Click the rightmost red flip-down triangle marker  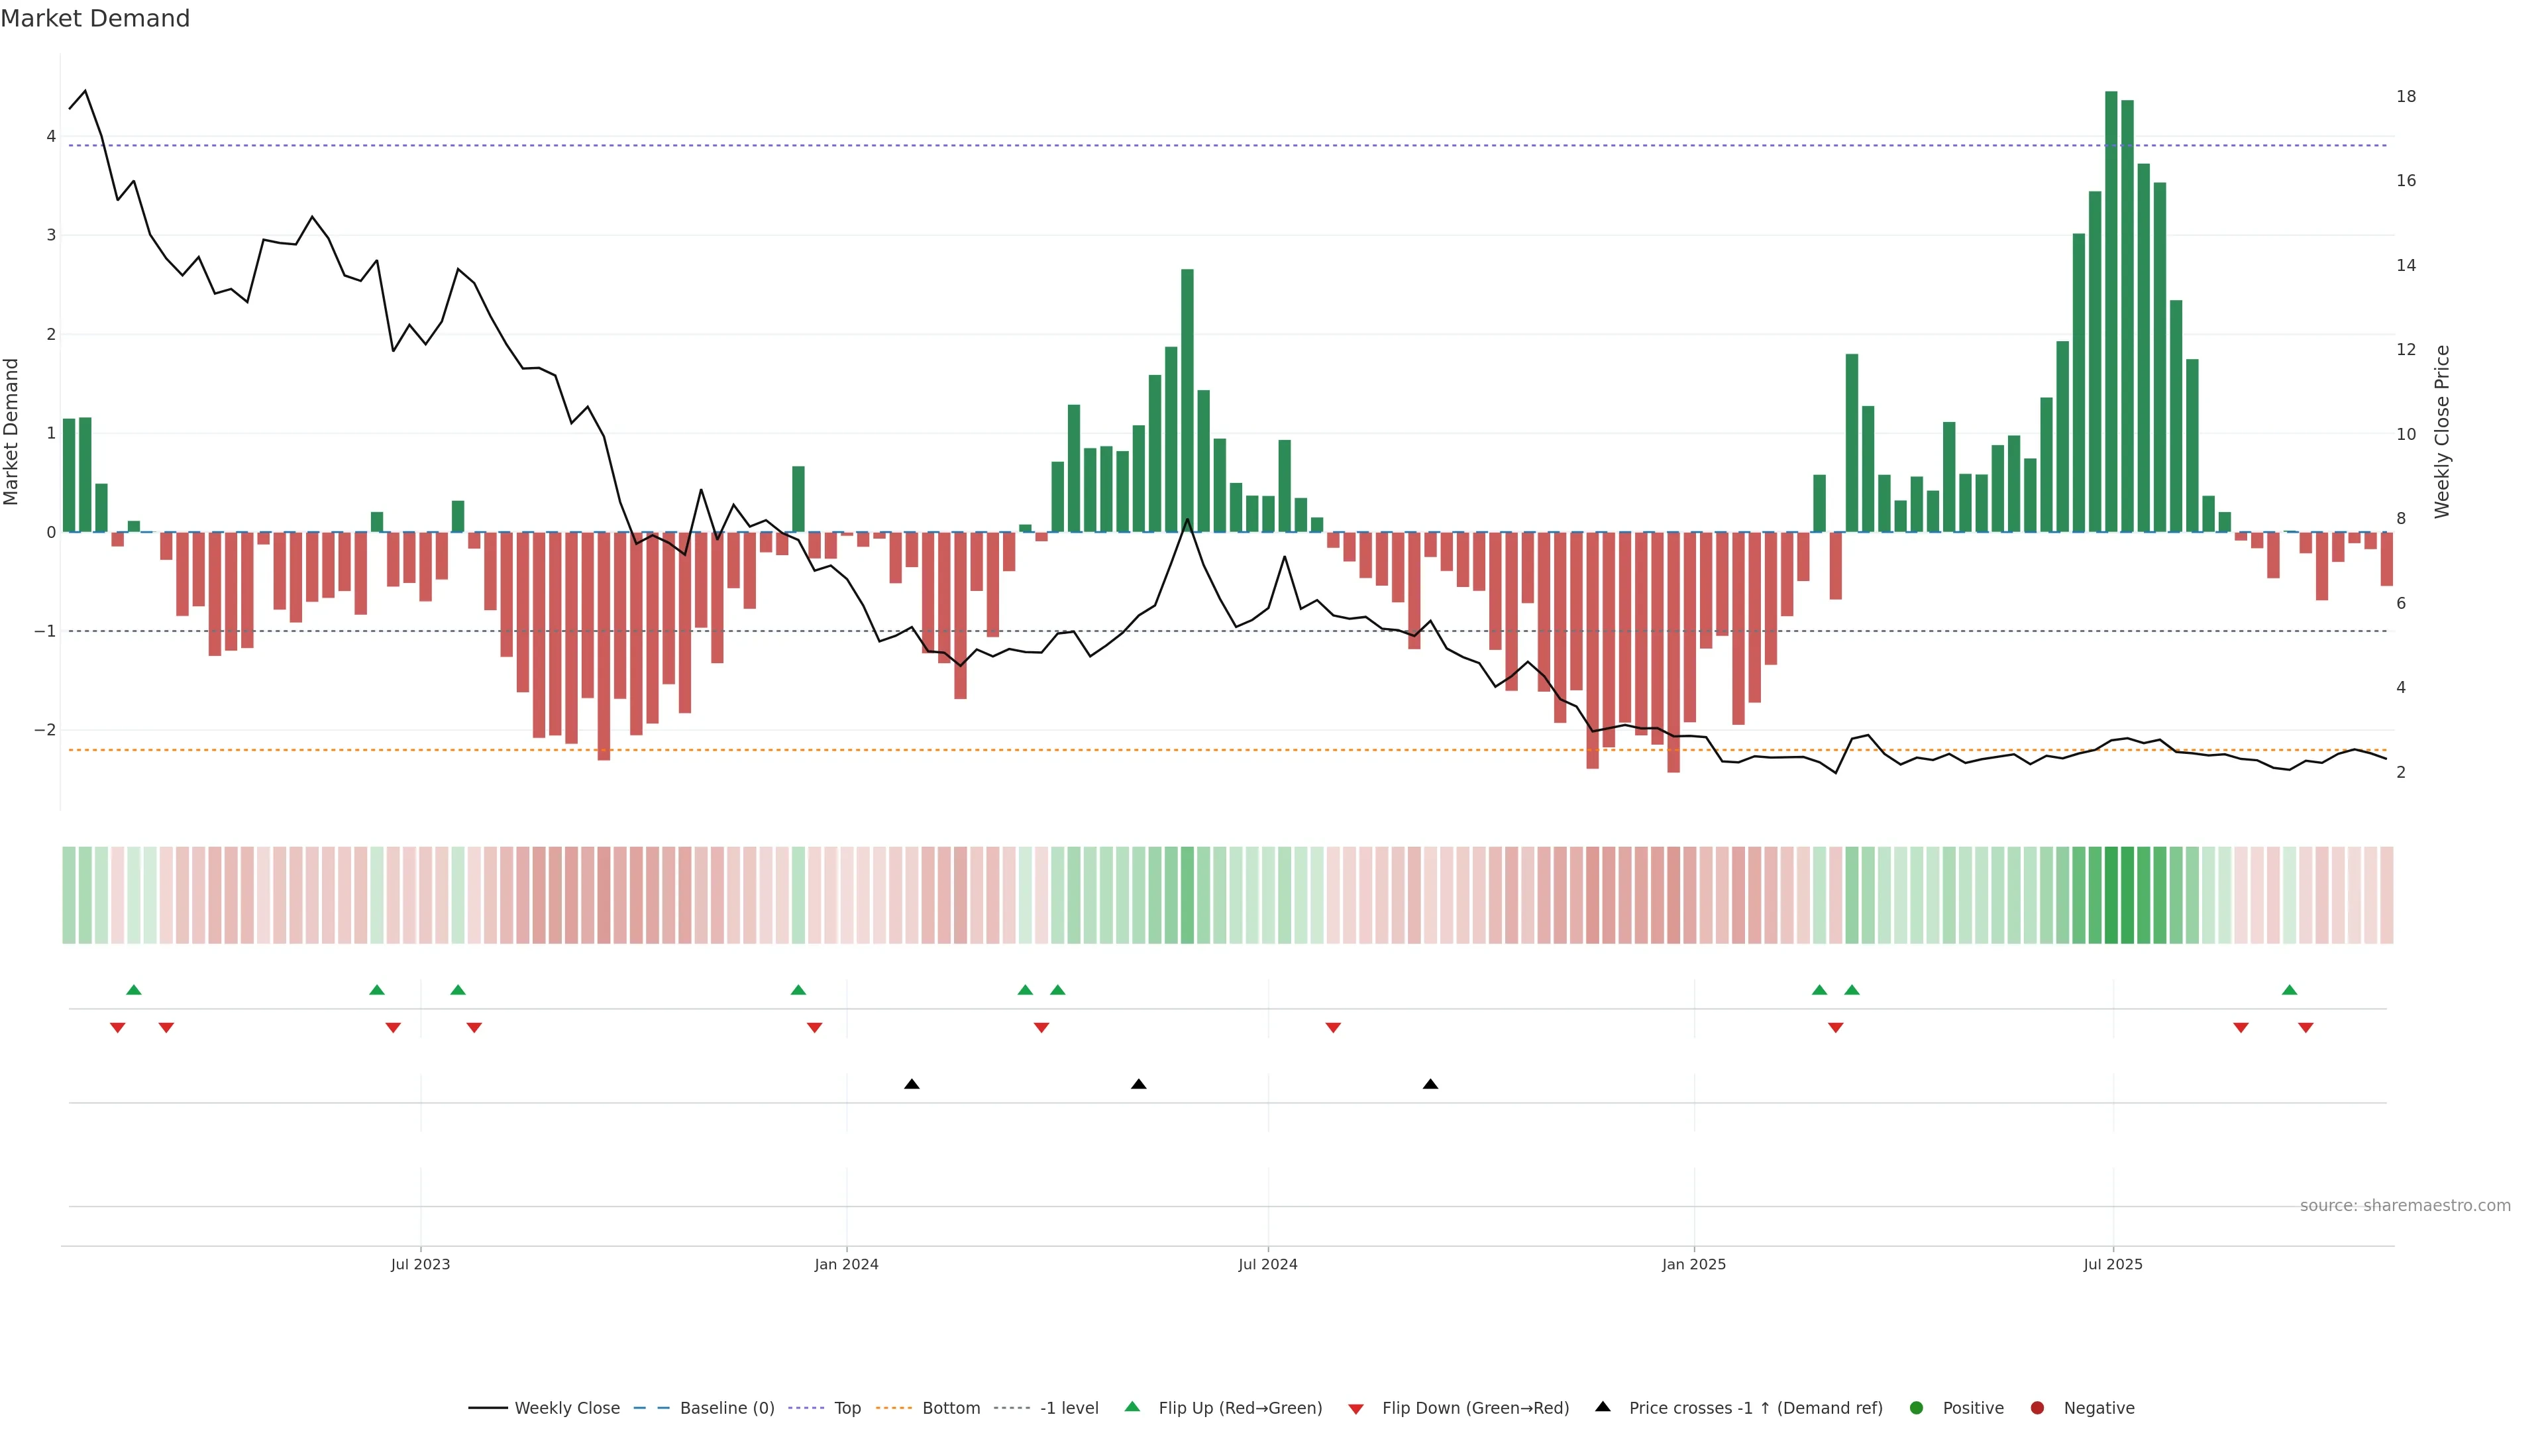(x=2305, y=1028)
